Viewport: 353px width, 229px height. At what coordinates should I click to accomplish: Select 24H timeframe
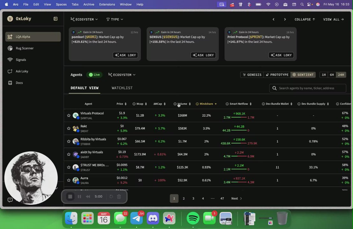[x=341, y=75]
